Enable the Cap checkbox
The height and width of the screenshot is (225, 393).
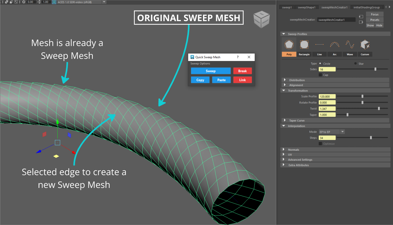pos(320,75)
